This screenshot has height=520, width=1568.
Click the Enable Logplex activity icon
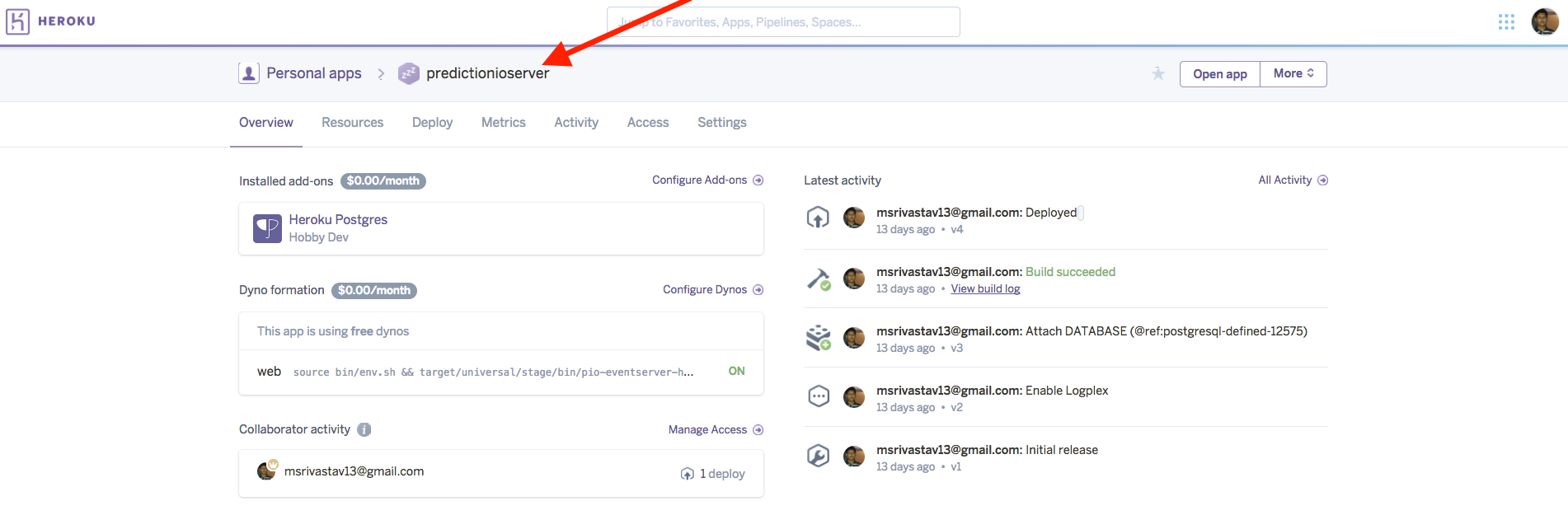pos(819,396)
